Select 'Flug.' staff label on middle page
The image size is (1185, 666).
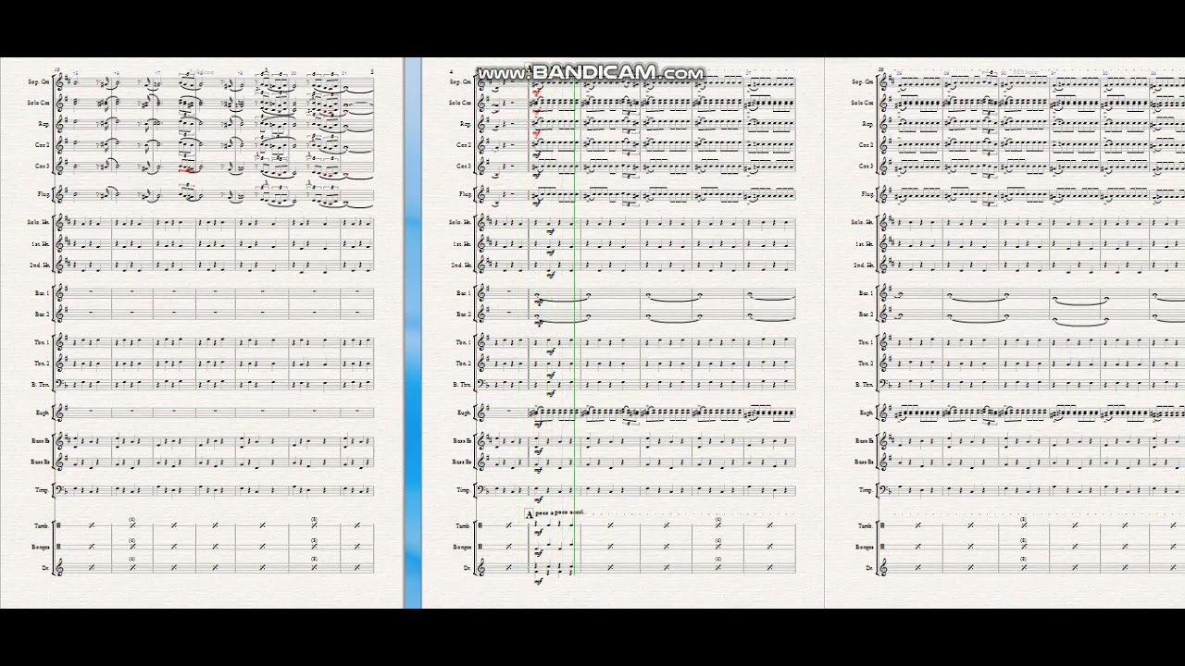[x=465, y=194]
